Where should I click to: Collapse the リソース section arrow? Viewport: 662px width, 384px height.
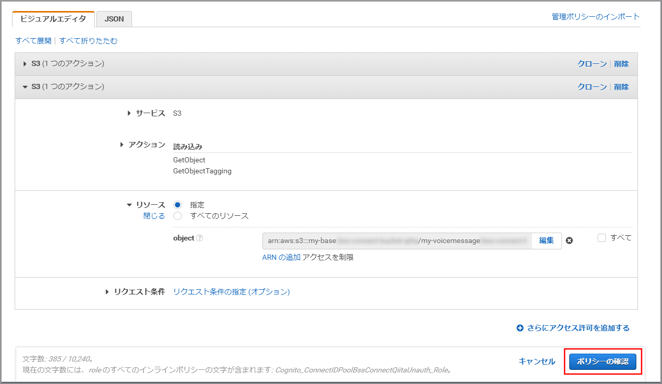click(x=129, y=205)
